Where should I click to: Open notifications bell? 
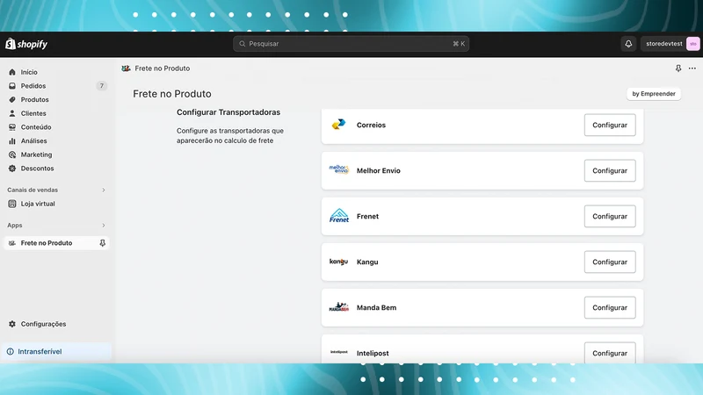[x=628, y=44]
